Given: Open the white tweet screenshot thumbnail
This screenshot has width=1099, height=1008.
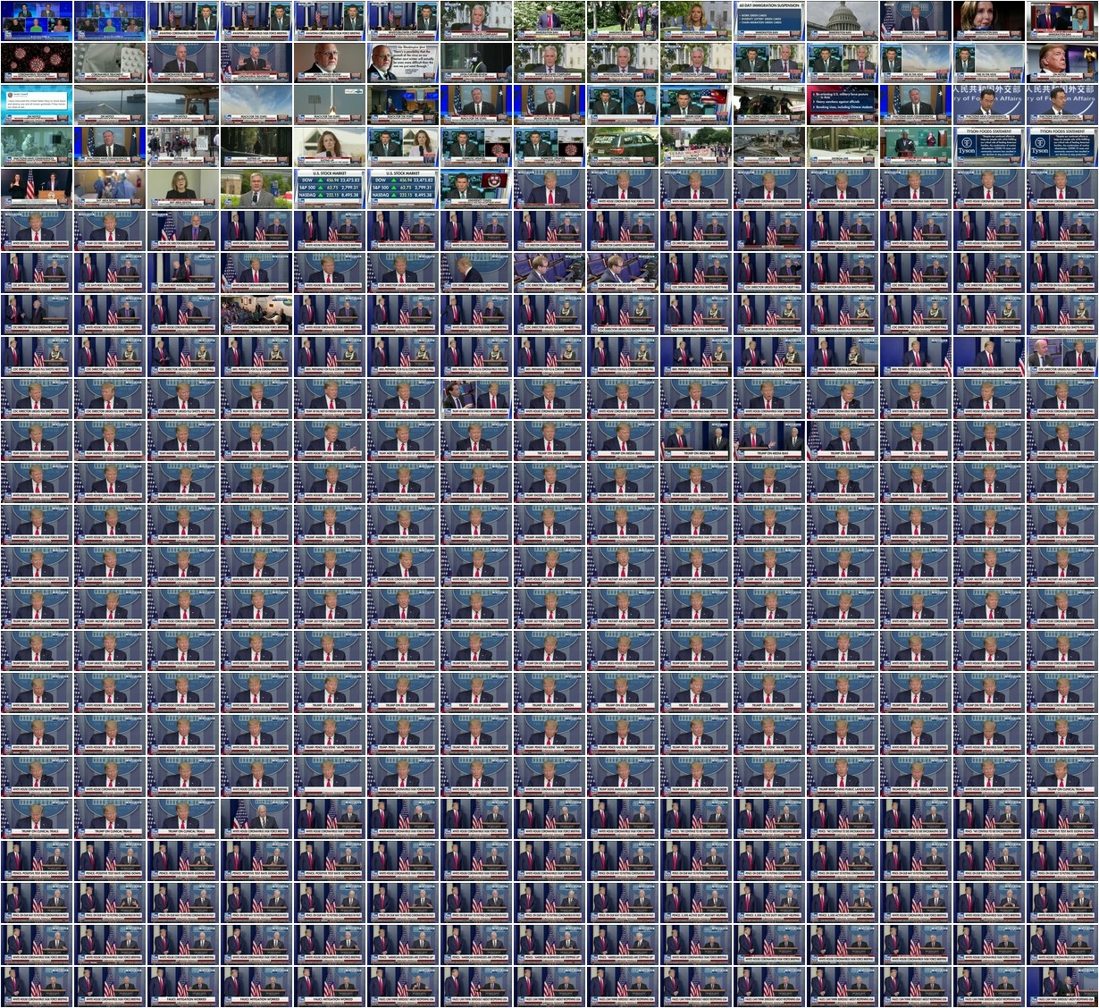Looking at the screenshot, I should [36, 105].
